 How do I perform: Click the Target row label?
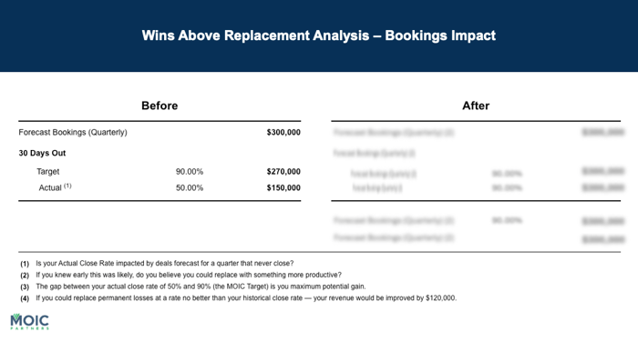click(48, 171)
